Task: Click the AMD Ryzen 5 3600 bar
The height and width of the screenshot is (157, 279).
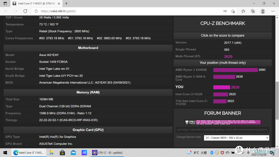Action: 224,77
